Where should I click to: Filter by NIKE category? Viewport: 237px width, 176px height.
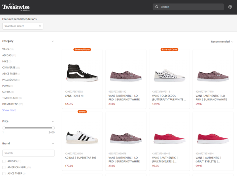point(7,62)
